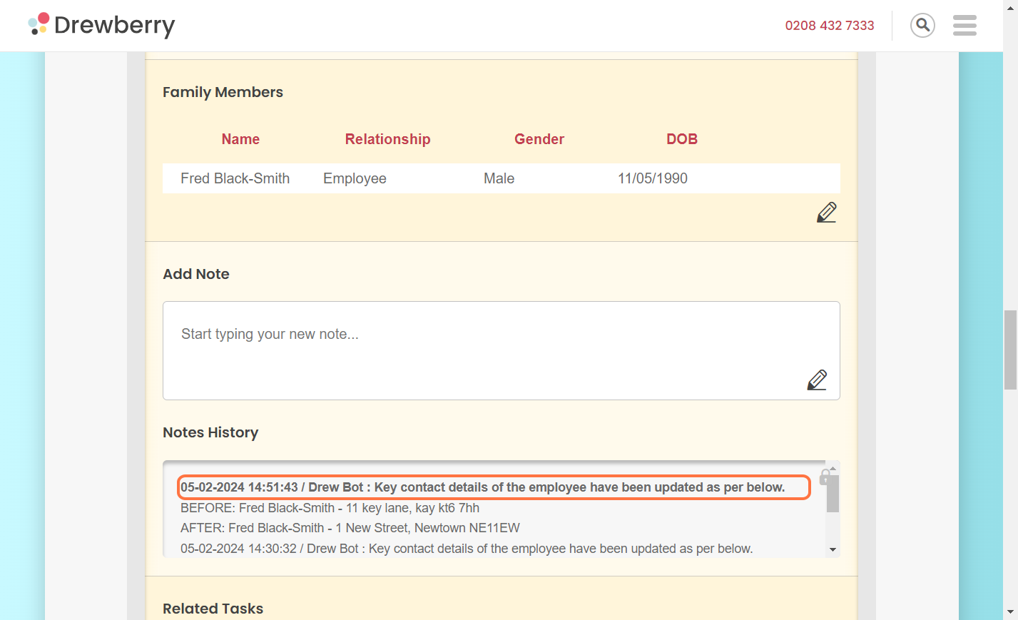Click the Related Tasks heading
The image size is (1018, 620).
pos(213,609)
